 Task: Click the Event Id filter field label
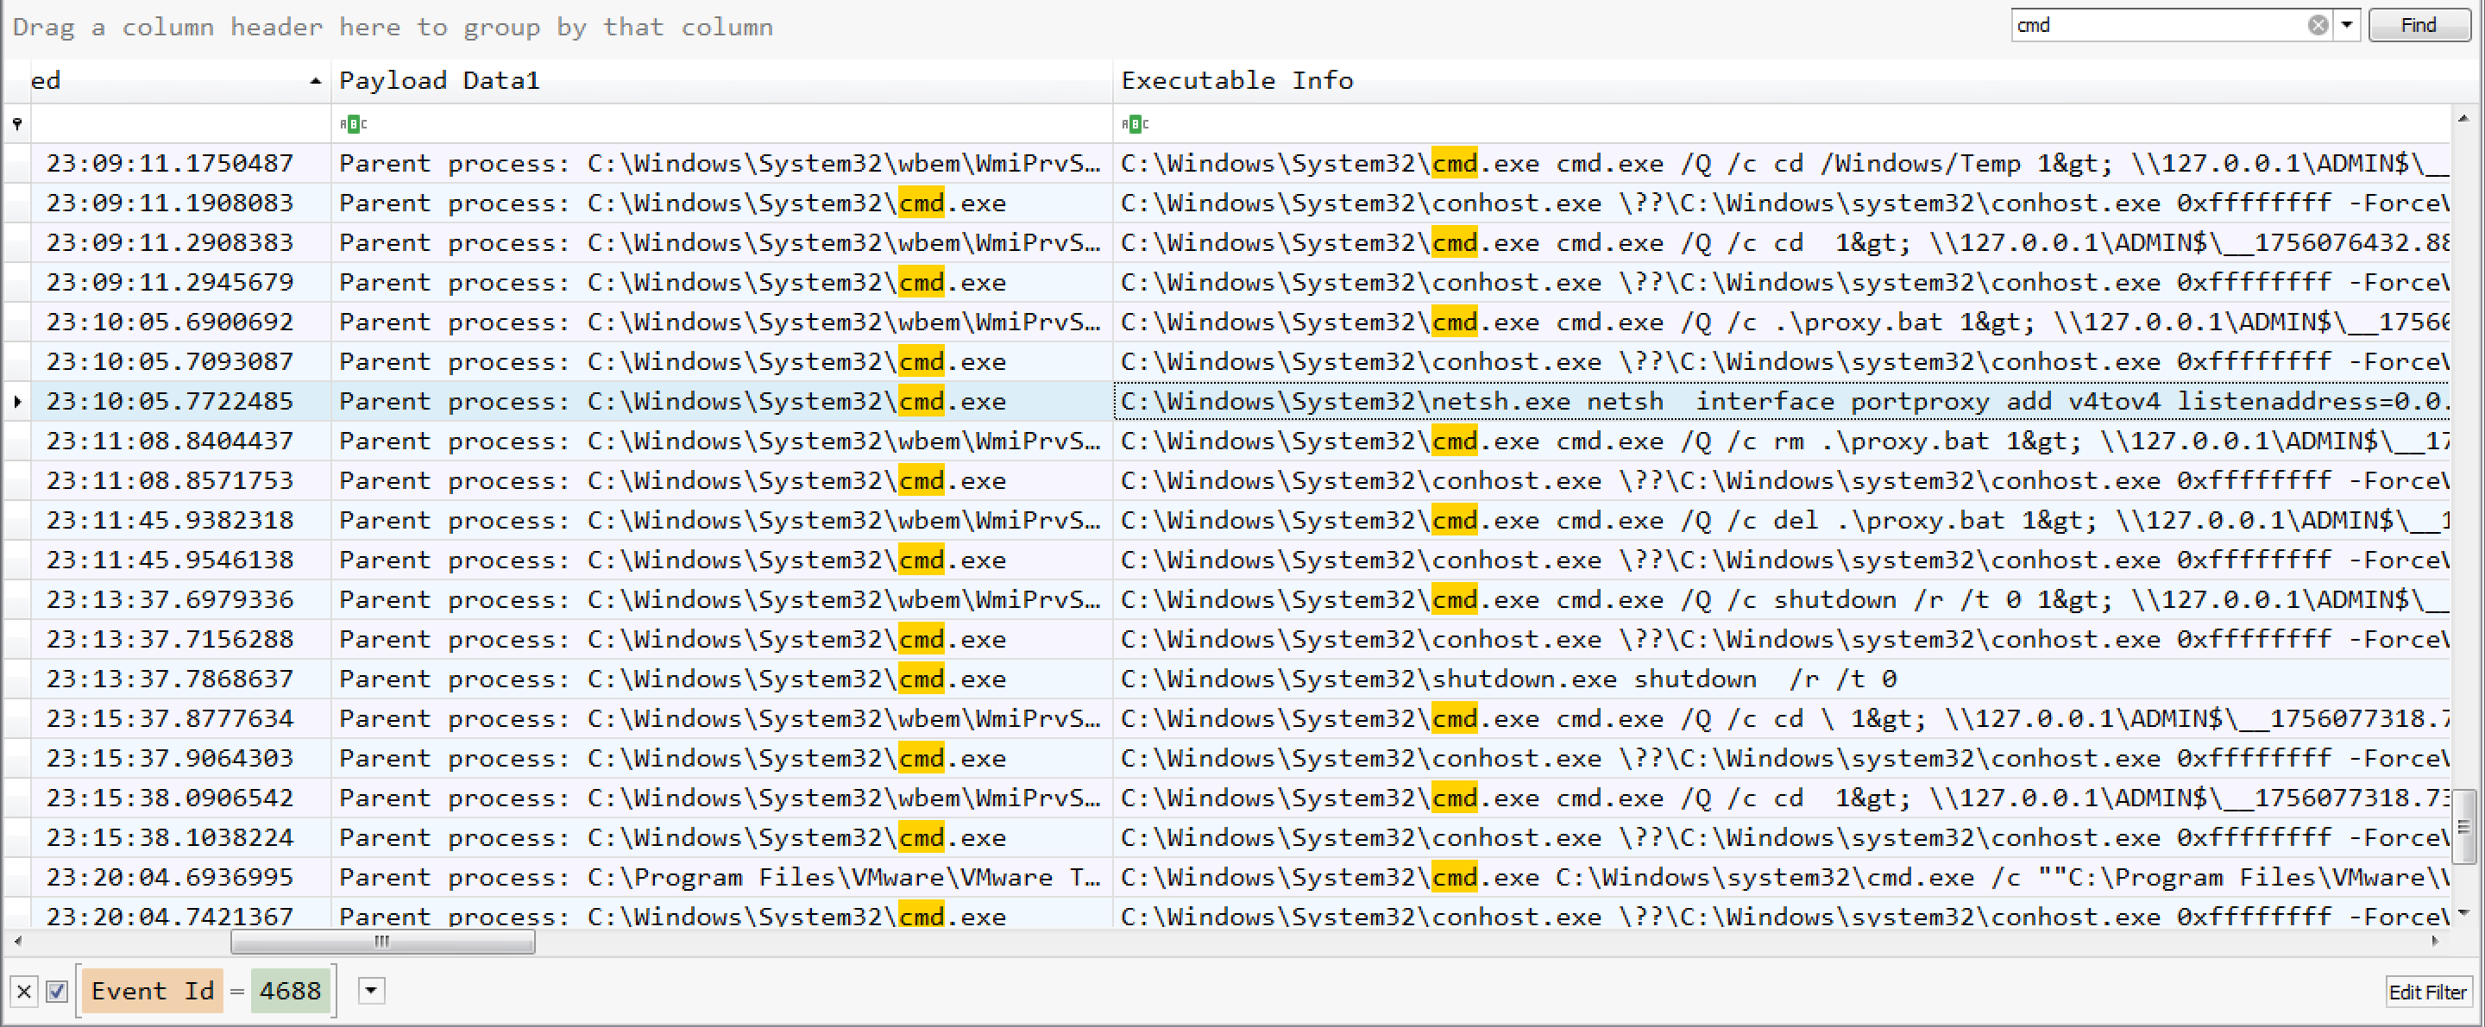(152, 991)
